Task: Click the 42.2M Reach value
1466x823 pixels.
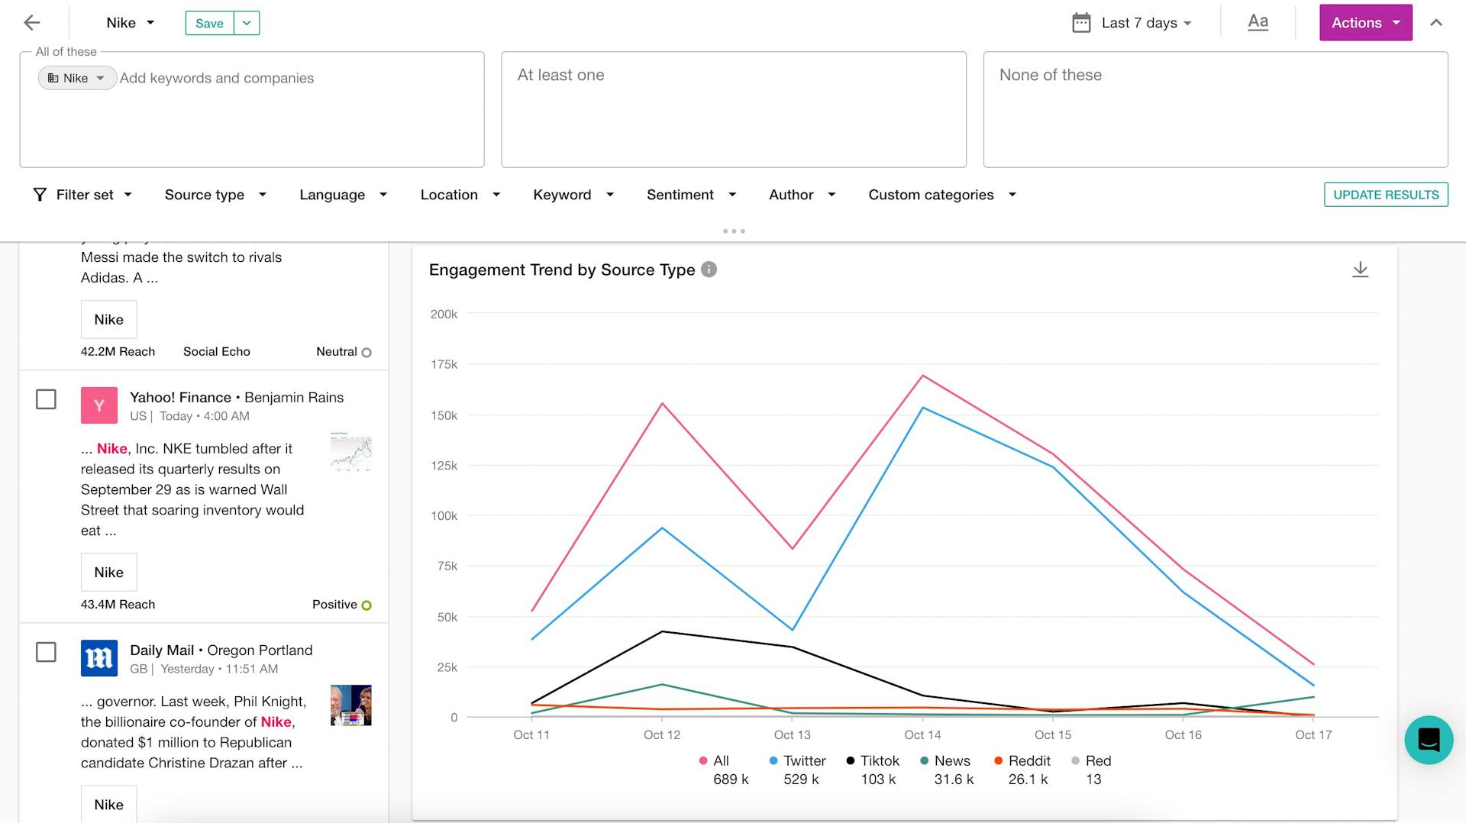Action: pyautogui.click(x=118, y=352)
